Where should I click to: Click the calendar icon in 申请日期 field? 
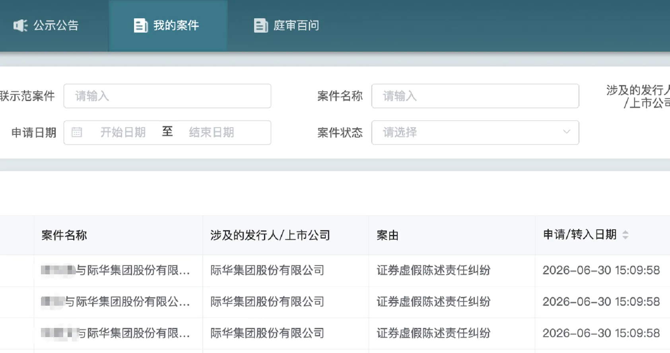77,132
